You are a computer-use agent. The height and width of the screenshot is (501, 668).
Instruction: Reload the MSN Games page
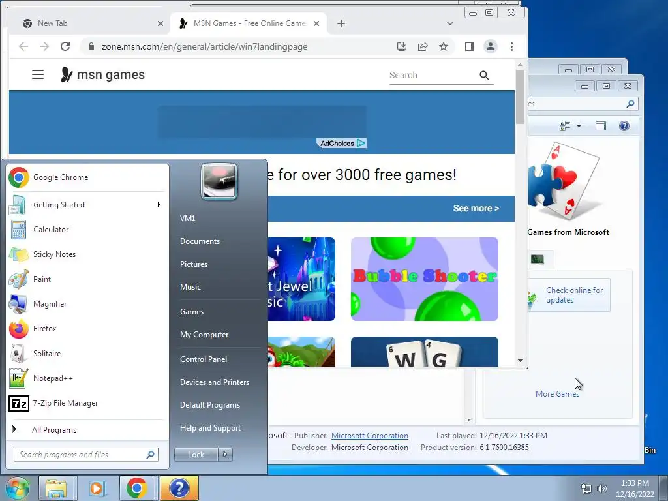(65, 46)
